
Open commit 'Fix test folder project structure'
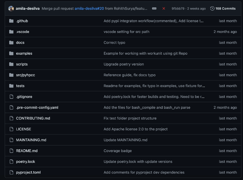(x=130, y=118)
